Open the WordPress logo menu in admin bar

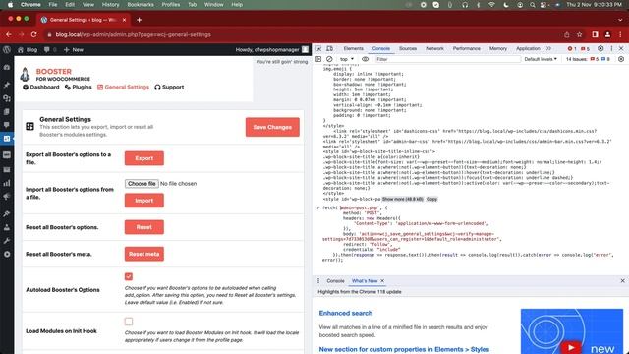click(x=7, y=50)
